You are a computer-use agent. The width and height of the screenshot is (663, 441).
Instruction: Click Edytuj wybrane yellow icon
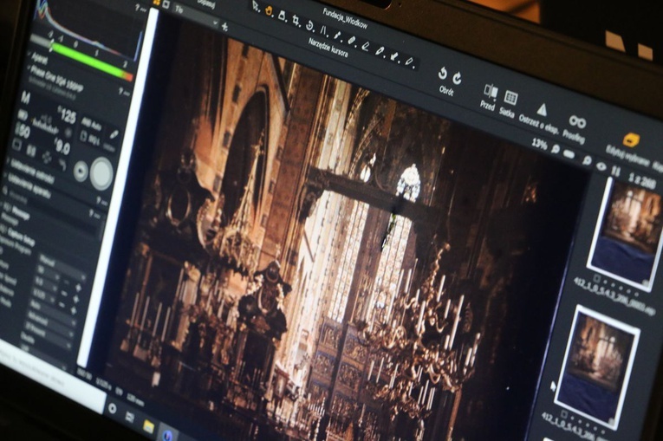tap(632, 140)
